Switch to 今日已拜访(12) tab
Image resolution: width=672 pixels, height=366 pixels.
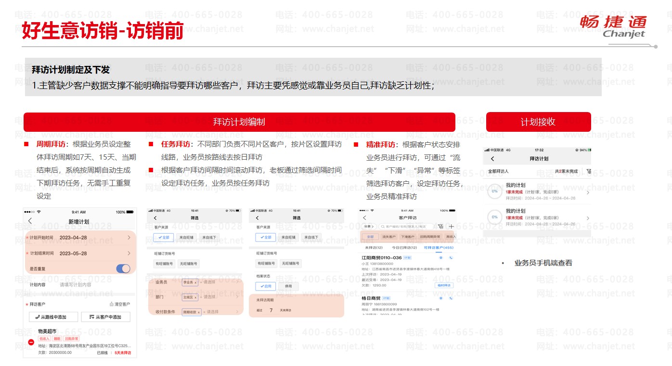pos(404,248)
